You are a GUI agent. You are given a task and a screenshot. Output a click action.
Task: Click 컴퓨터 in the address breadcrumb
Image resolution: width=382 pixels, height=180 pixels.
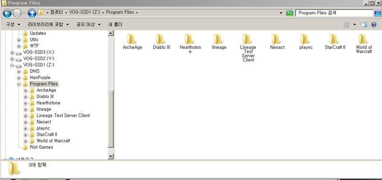pyautogui.click(x=56, y=12)
